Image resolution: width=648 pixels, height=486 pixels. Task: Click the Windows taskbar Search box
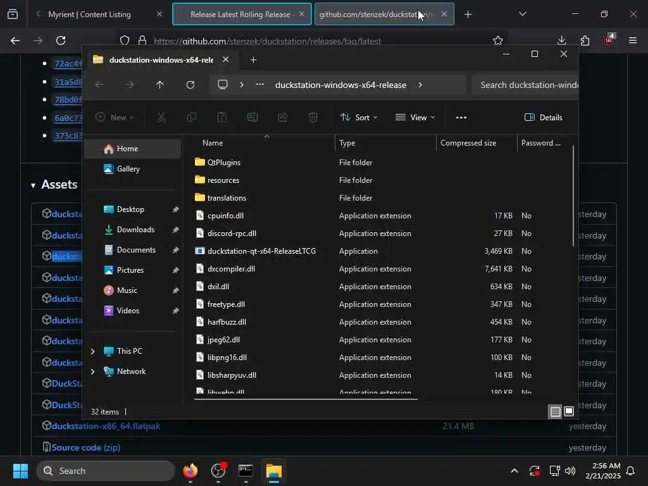[x=106, y=471]
